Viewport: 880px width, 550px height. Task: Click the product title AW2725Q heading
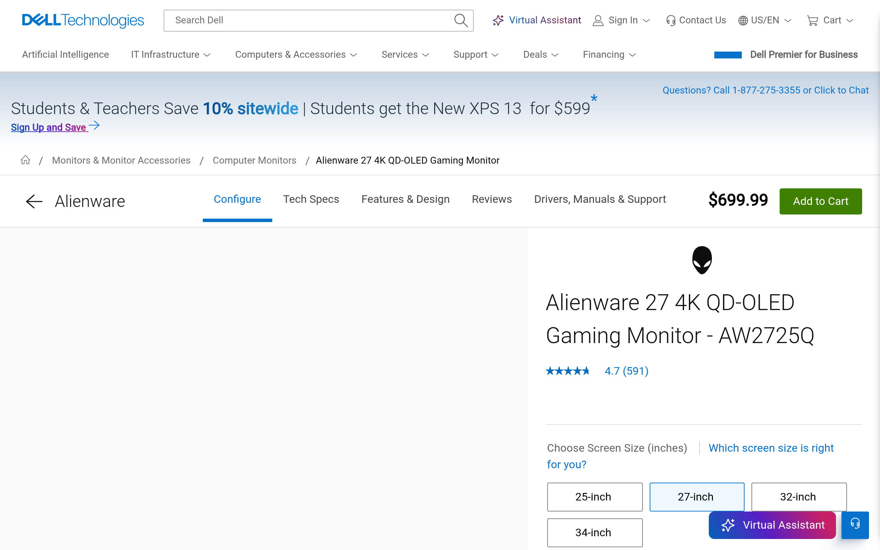680,319
